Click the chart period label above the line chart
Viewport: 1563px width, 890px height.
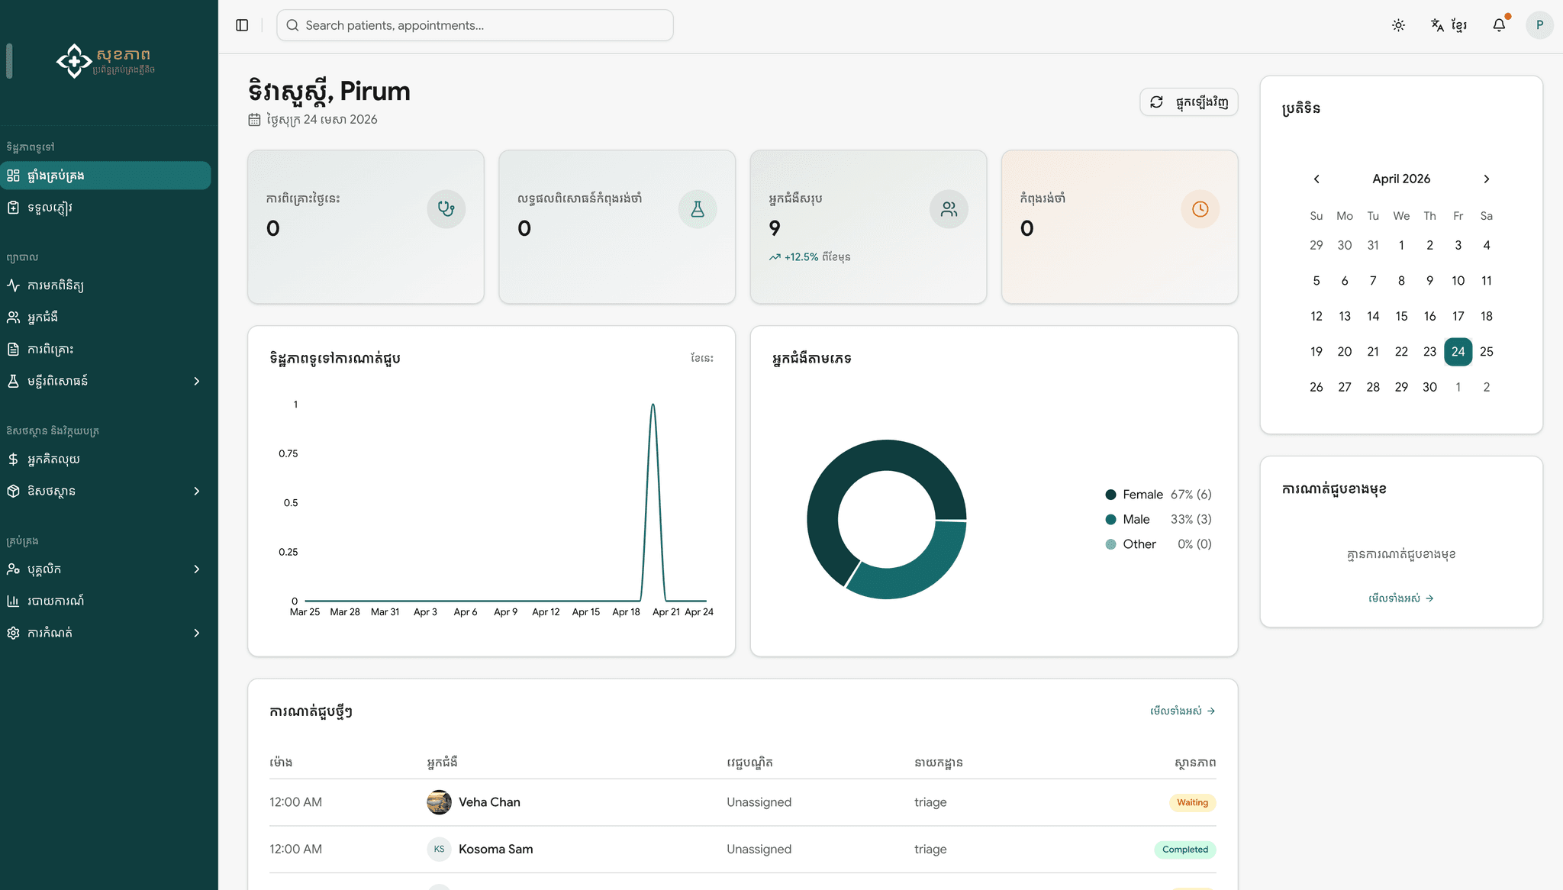(701, 358)
